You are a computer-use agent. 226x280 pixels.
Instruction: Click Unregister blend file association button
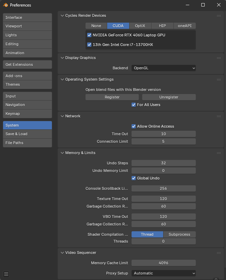[169, 97]
